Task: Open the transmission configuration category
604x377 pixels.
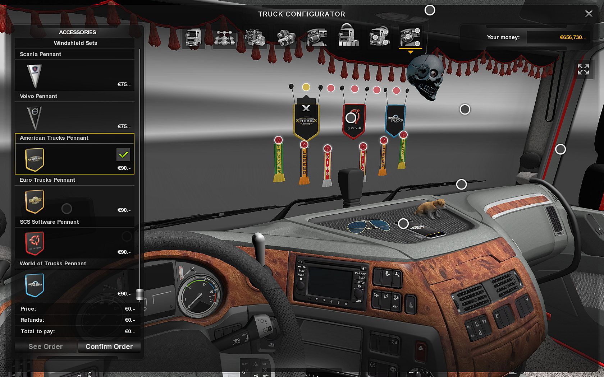Action: pos(286,38)
